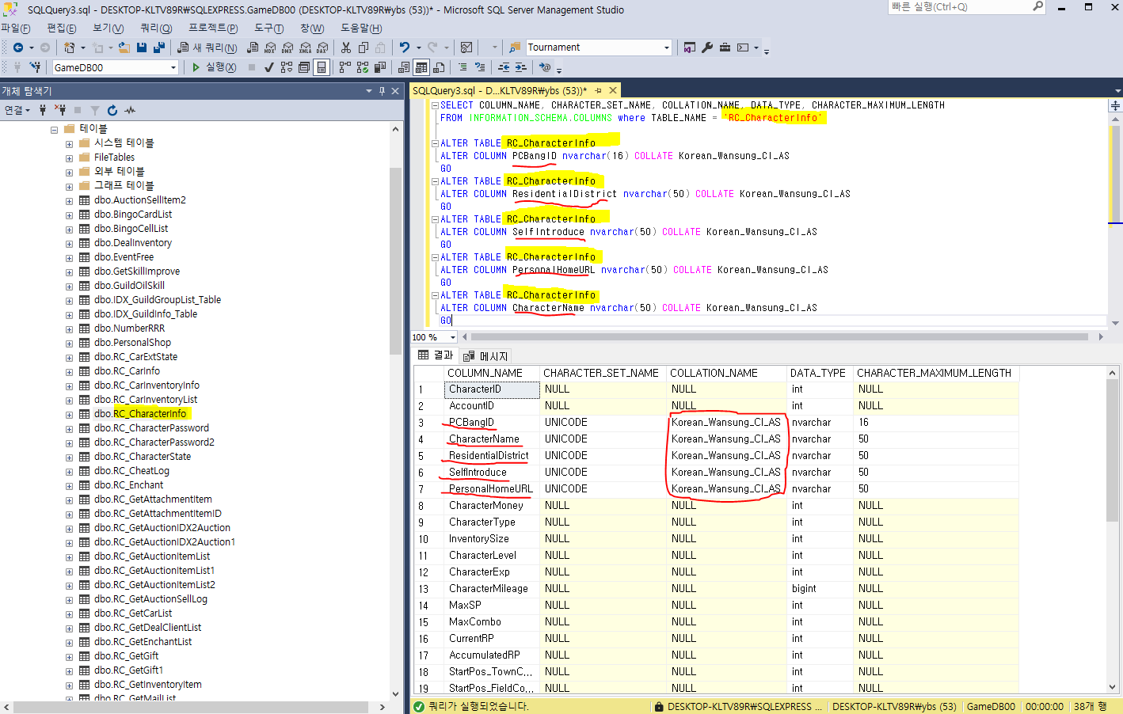
Task: Collapse the 테이블 tree node
Action: [55, 129]
